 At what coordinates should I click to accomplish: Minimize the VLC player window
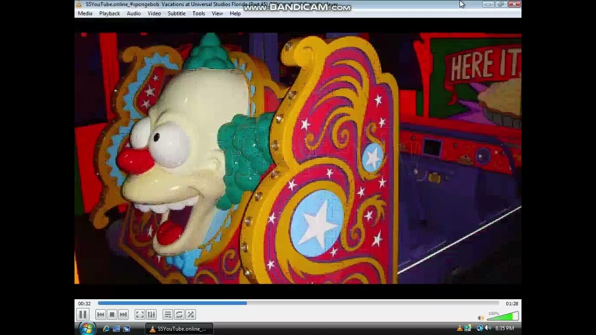tap(488, 4)
